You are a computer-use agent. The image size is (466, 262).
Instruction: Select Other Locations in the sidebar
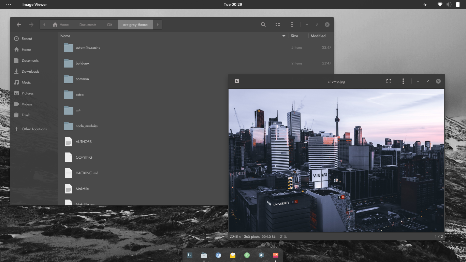(x=34, y=129)
